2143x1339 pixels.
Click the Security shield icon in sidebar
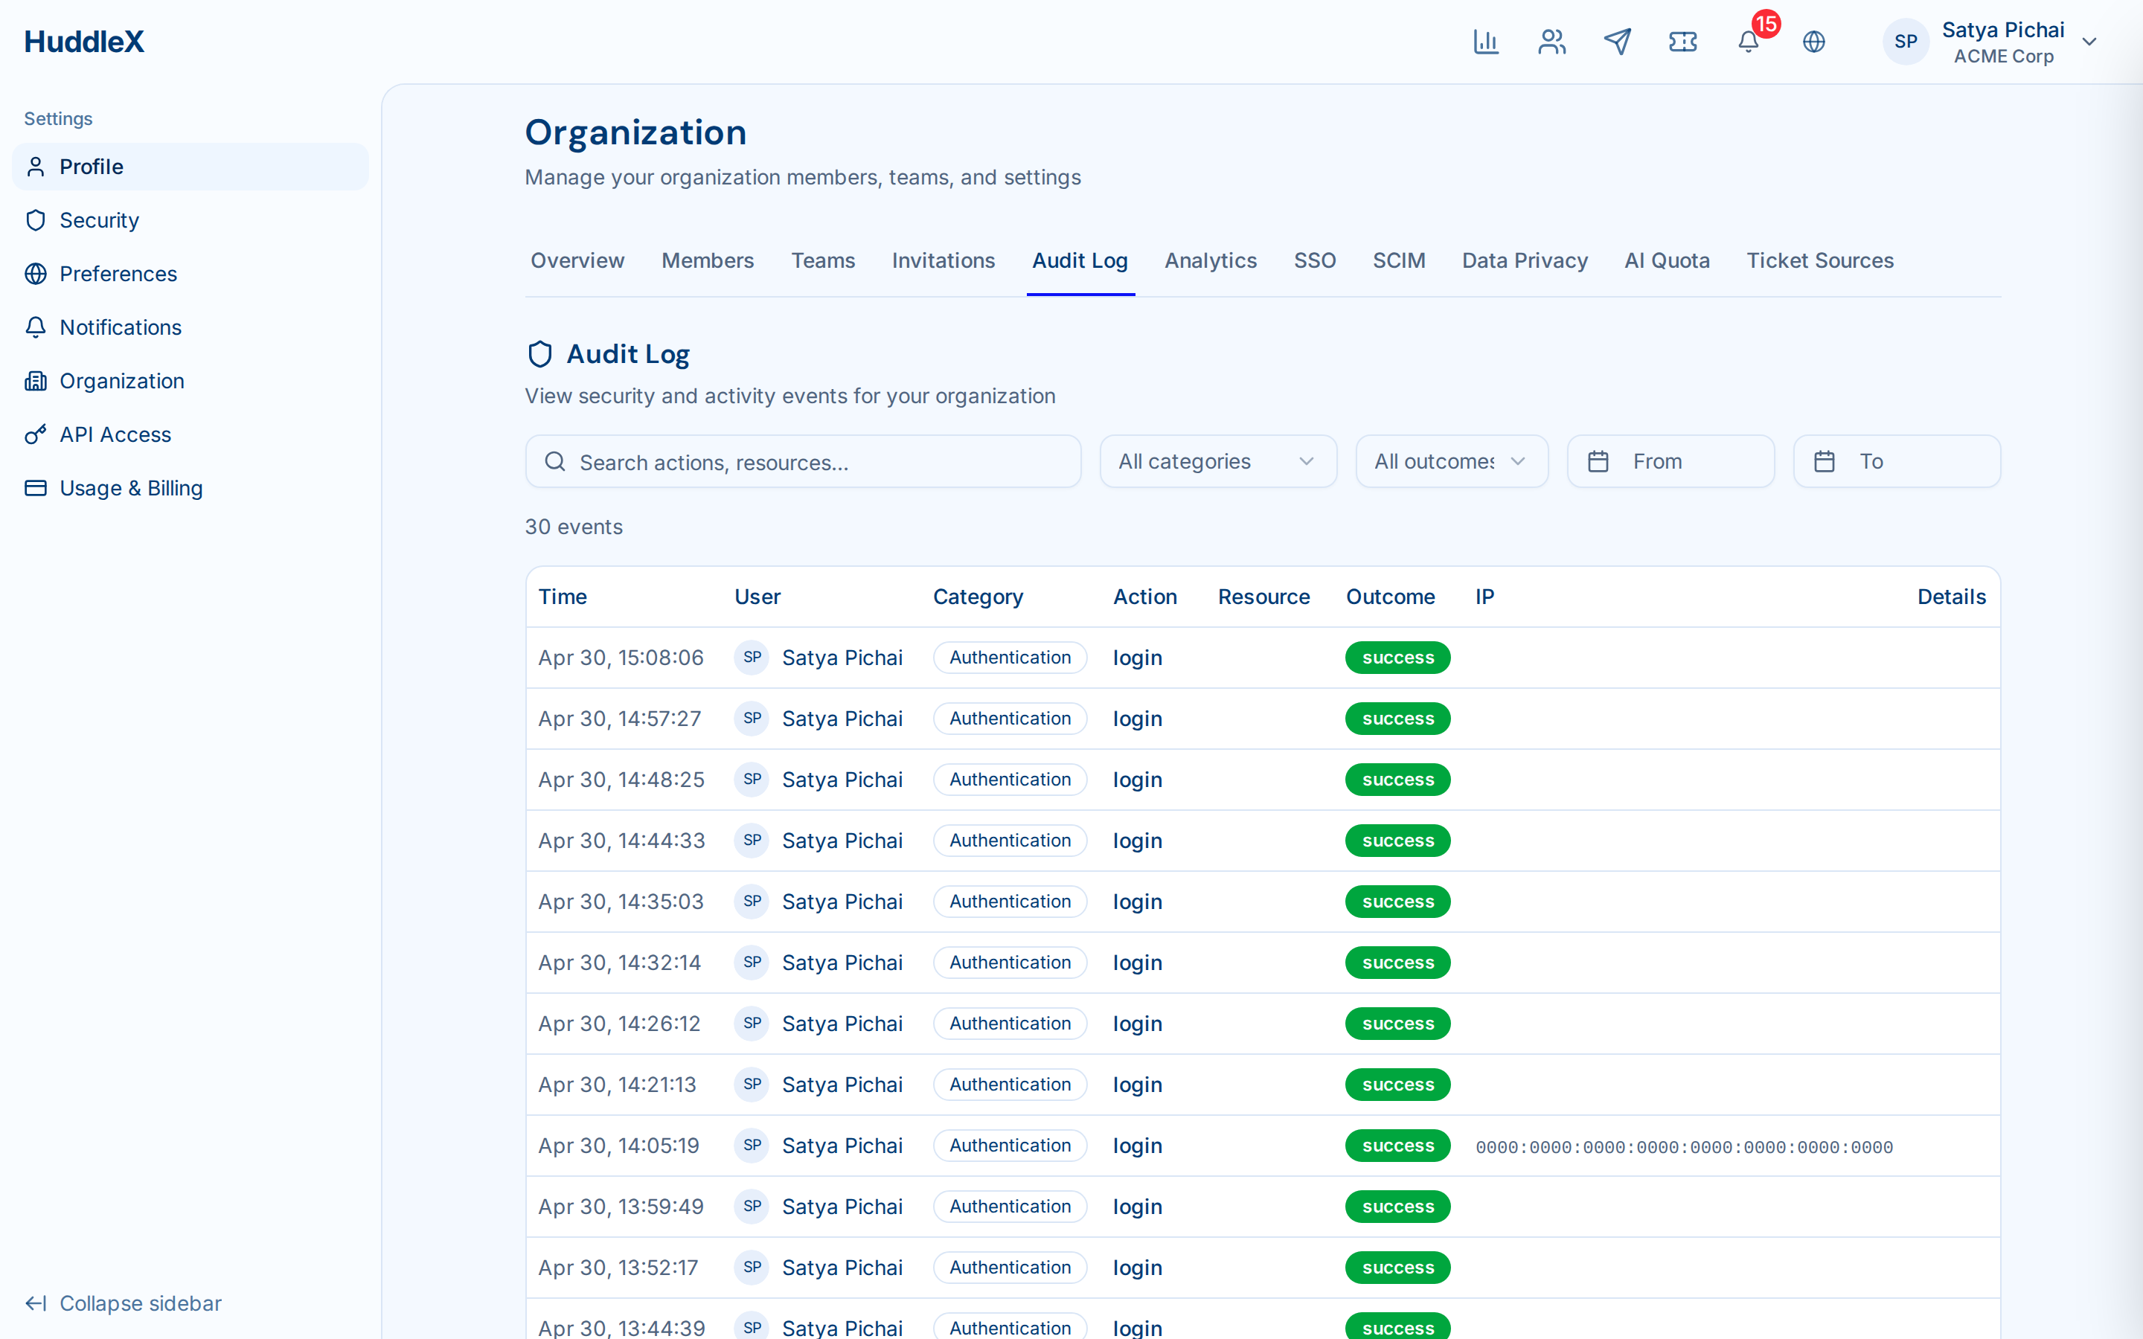tap(36, 220)
